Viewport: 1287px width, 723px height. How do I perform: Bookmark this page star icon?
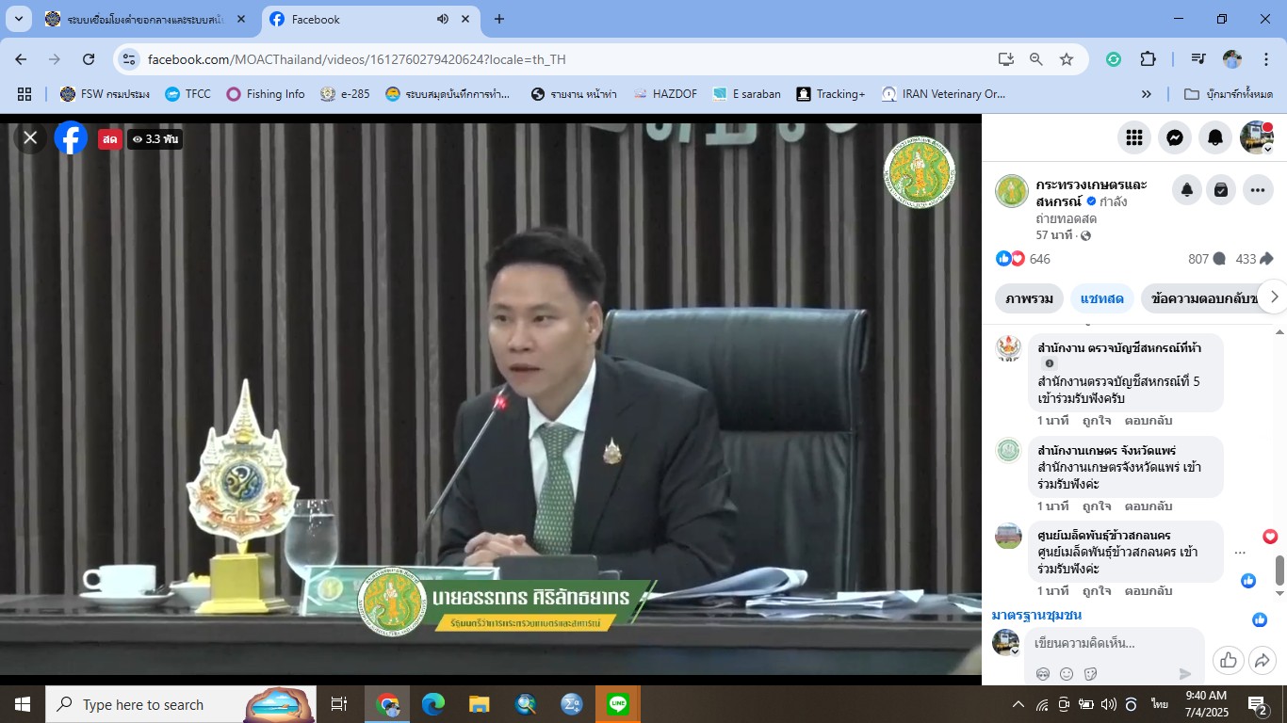click(x=1067, y=58)
